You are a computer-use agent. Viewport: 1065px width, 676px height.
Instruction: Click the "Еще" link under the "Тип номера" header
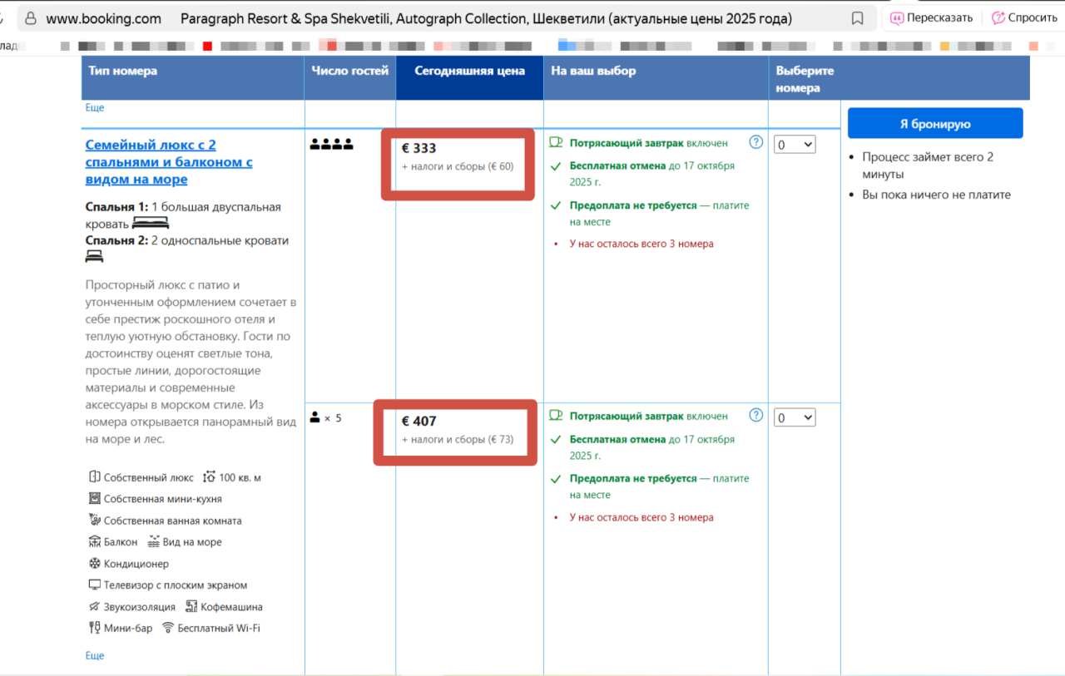coord(95,107)
